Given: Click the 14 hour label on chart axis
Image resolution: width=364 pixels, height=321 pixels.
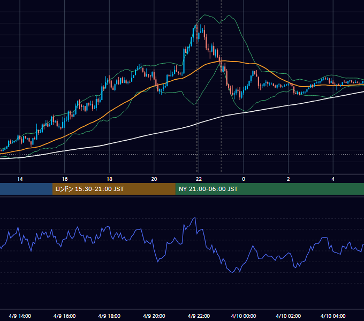Looking at the screenshot, I should (20, 179).
